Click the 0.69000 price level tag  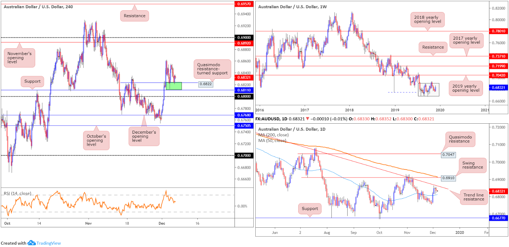click(x=244, y=37)
